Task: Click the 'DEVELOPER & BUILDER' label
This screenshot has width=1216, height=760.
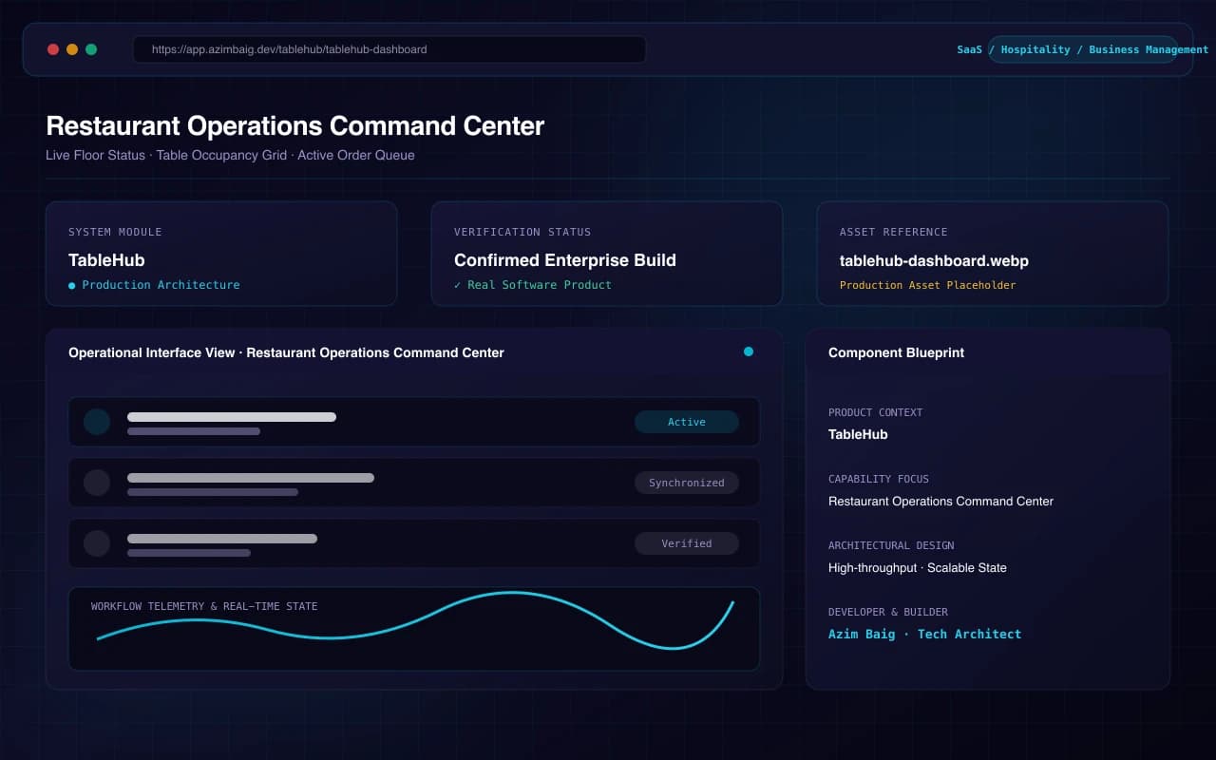Action: 888,612
